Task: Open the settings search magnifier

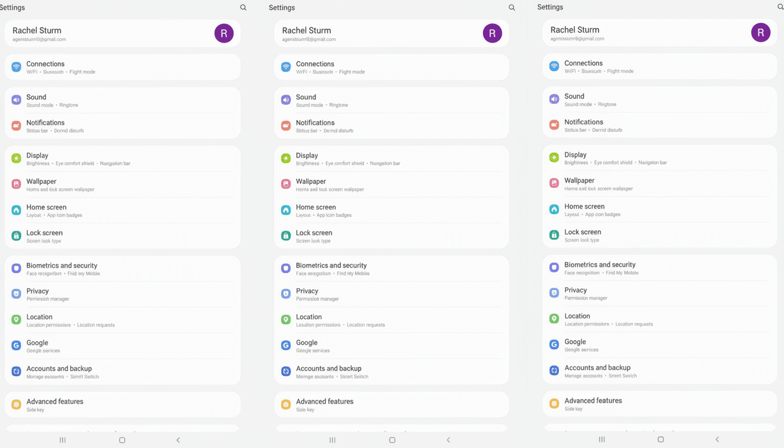Action: (243, 8)
